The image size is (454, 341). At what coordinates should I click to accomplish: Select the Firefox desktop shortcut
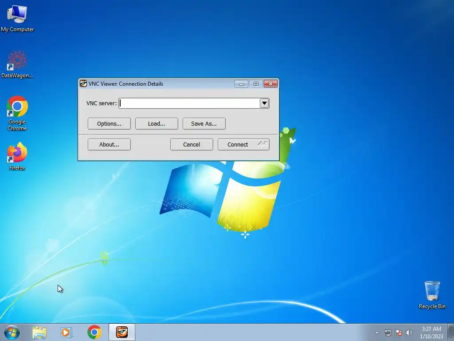17,156
